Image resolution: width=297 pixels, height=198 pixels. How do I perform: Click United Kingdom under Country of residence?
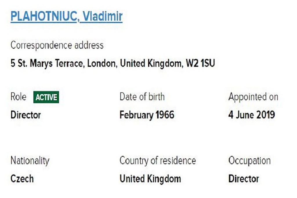click(150, 179)
